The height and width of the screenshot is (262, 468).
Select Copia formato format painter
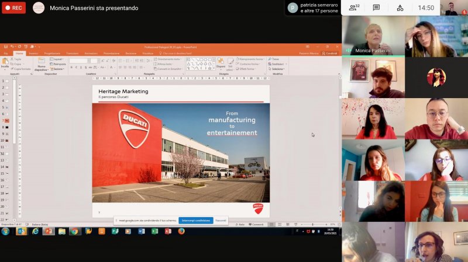(20, 69)
